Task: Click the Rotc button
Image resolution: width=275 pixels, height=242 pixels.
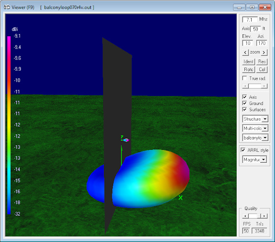Action: pyautogui.click(x=248, y=70)
